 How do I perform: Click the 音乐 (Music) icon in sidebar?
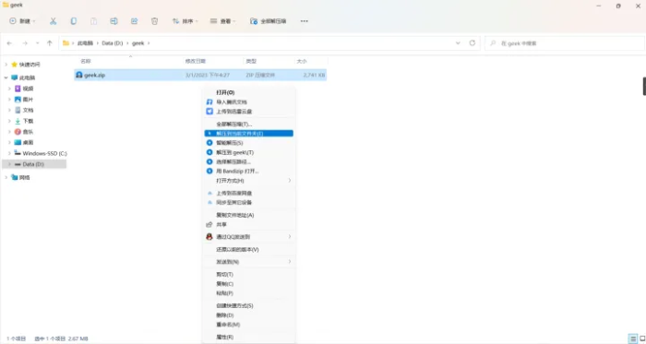tap(18, 132)
